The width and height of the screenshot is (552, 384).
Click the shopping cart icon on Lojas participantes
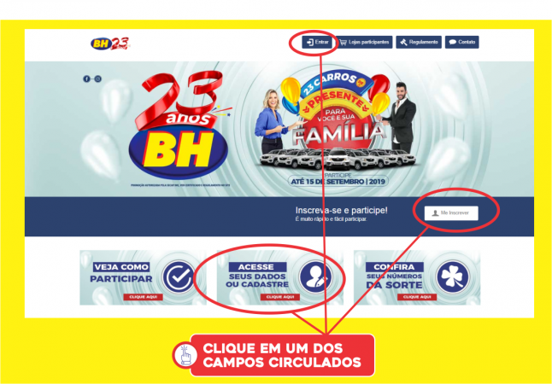click(x=343, y=42)
